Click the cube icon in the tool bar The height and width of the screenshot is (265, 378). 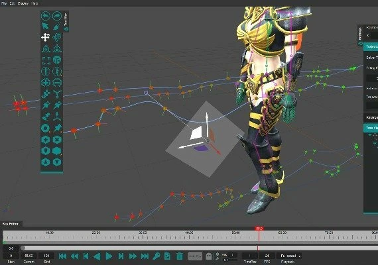[x=57, y=60]
